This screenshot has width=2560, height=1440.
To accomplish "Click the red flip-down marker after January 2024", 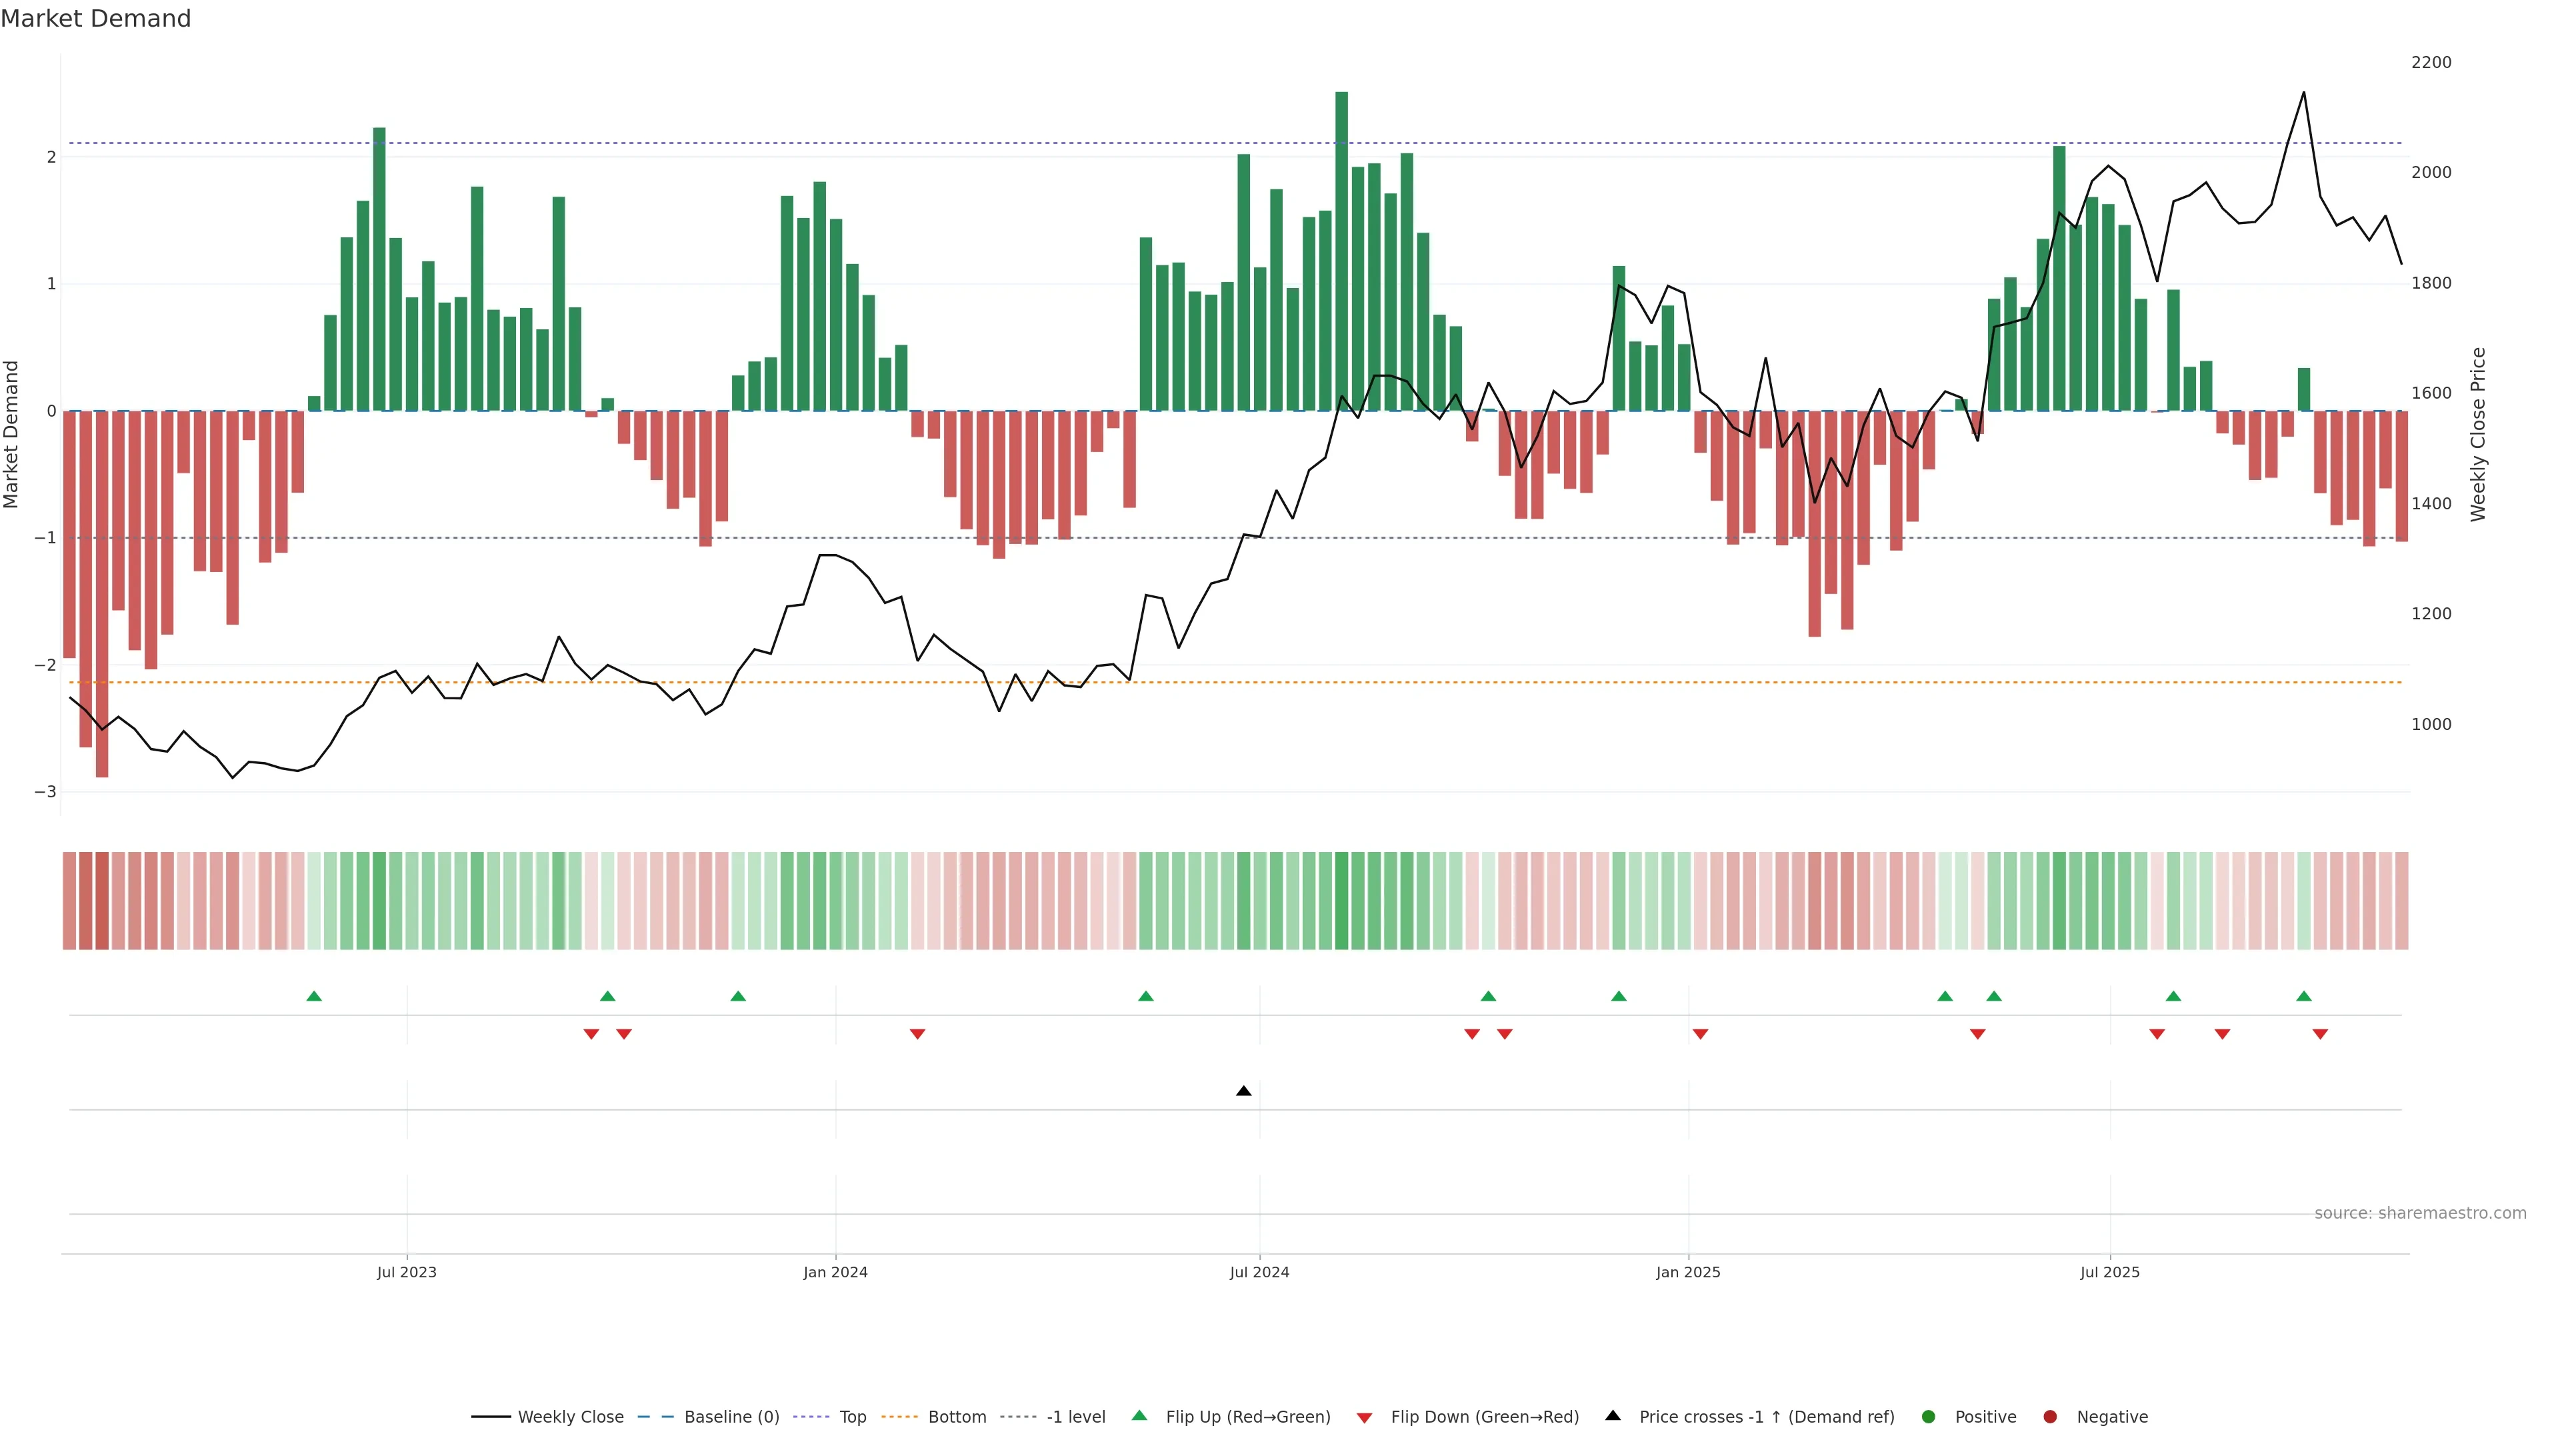I will [917, 1035].
